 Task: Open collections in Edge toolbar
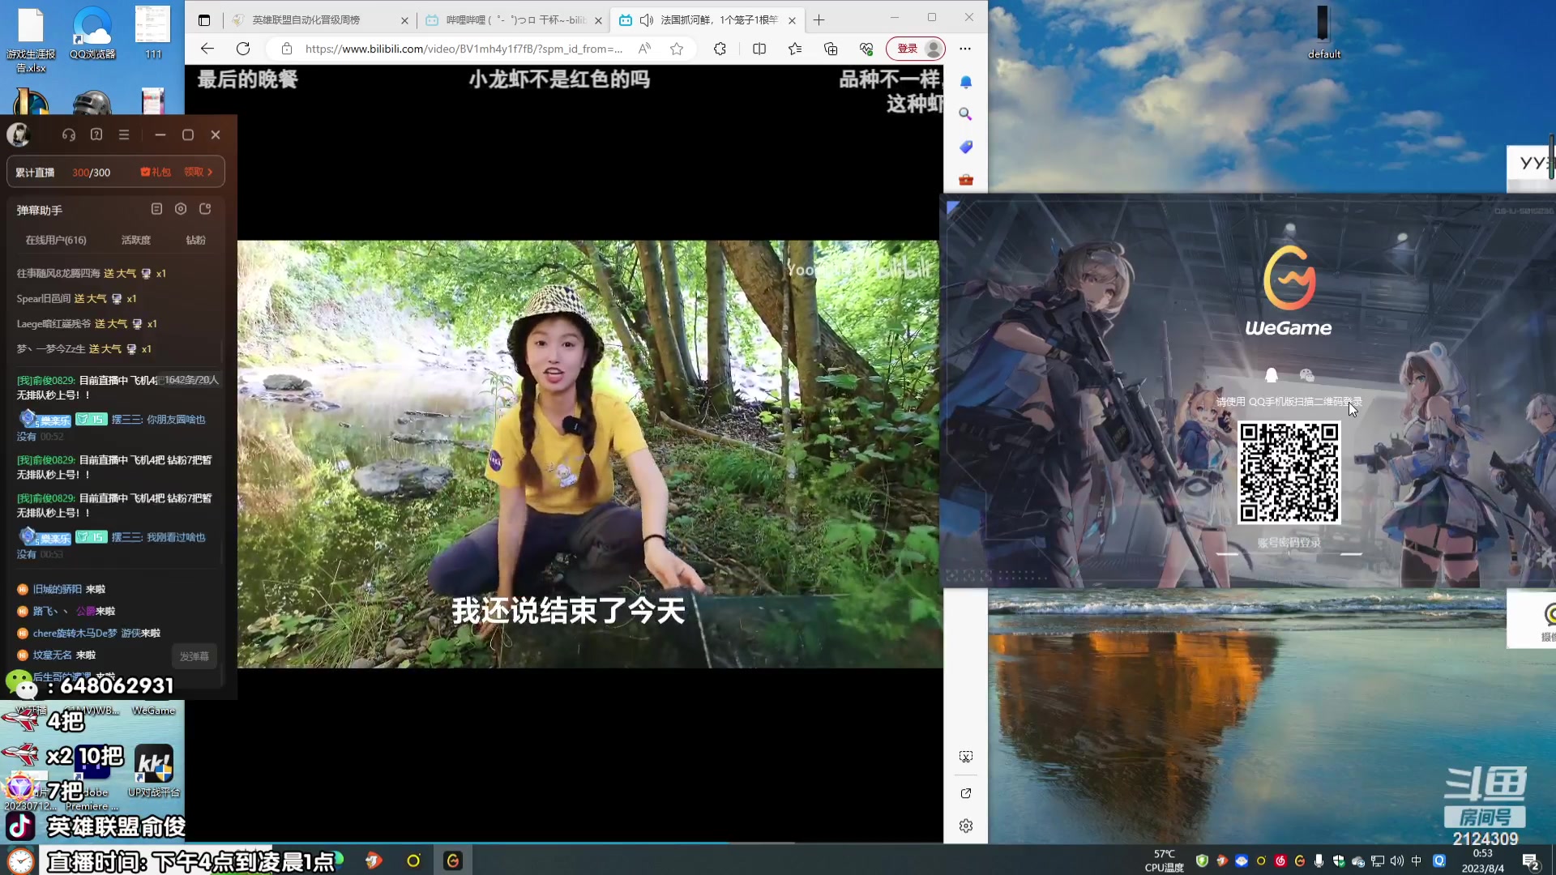click(831, 49)
